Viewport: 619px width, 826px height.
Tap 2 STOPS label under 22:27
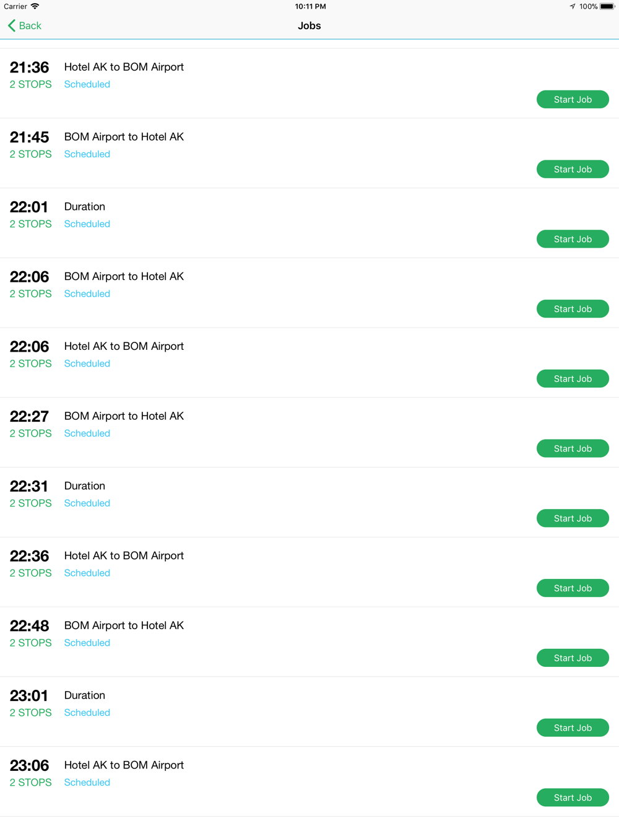click(31, 433)
